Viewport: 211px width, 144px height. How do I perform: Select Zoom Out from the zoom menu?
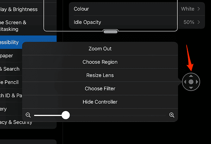pos(100,48)
